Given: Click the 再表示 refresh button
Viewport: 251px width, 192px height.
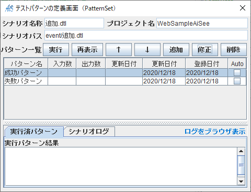Looking at the screenshot, I should (x=87, y=49).
